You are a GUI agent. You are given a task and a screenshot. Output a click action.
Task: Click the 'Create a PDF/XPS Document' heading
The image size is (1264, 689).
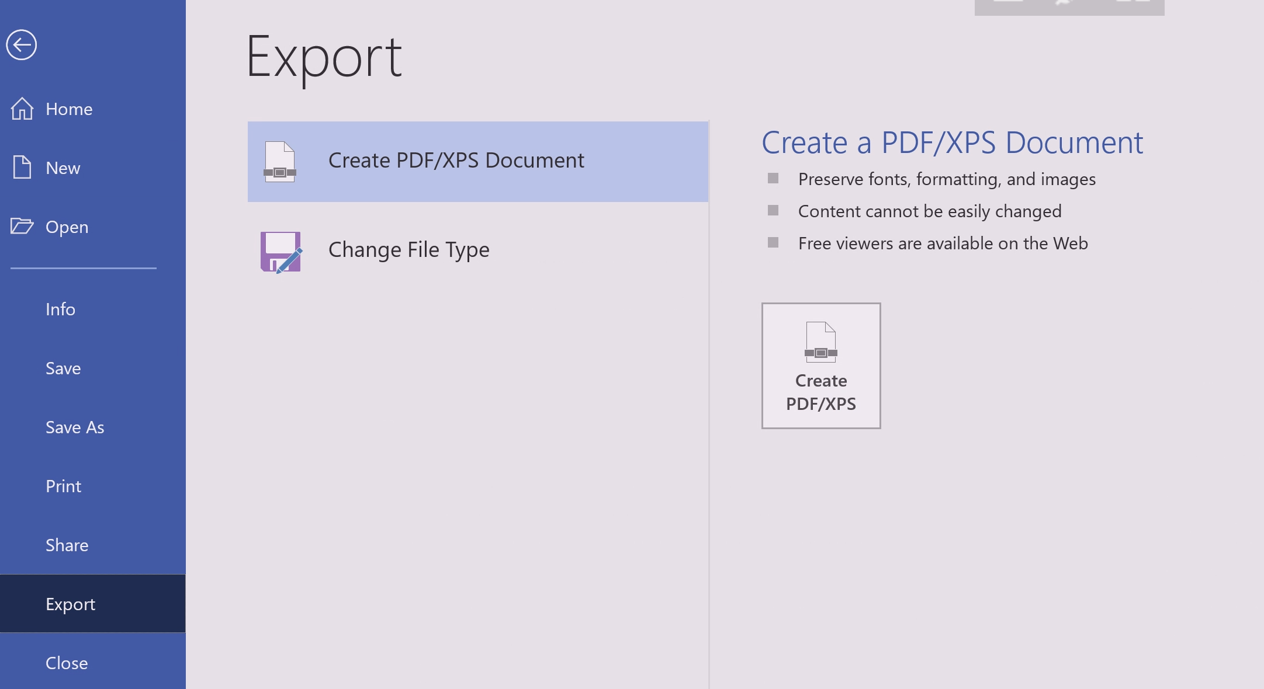click(952, 142)
